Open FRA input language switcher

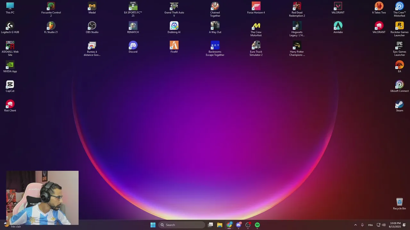(371, 225)
